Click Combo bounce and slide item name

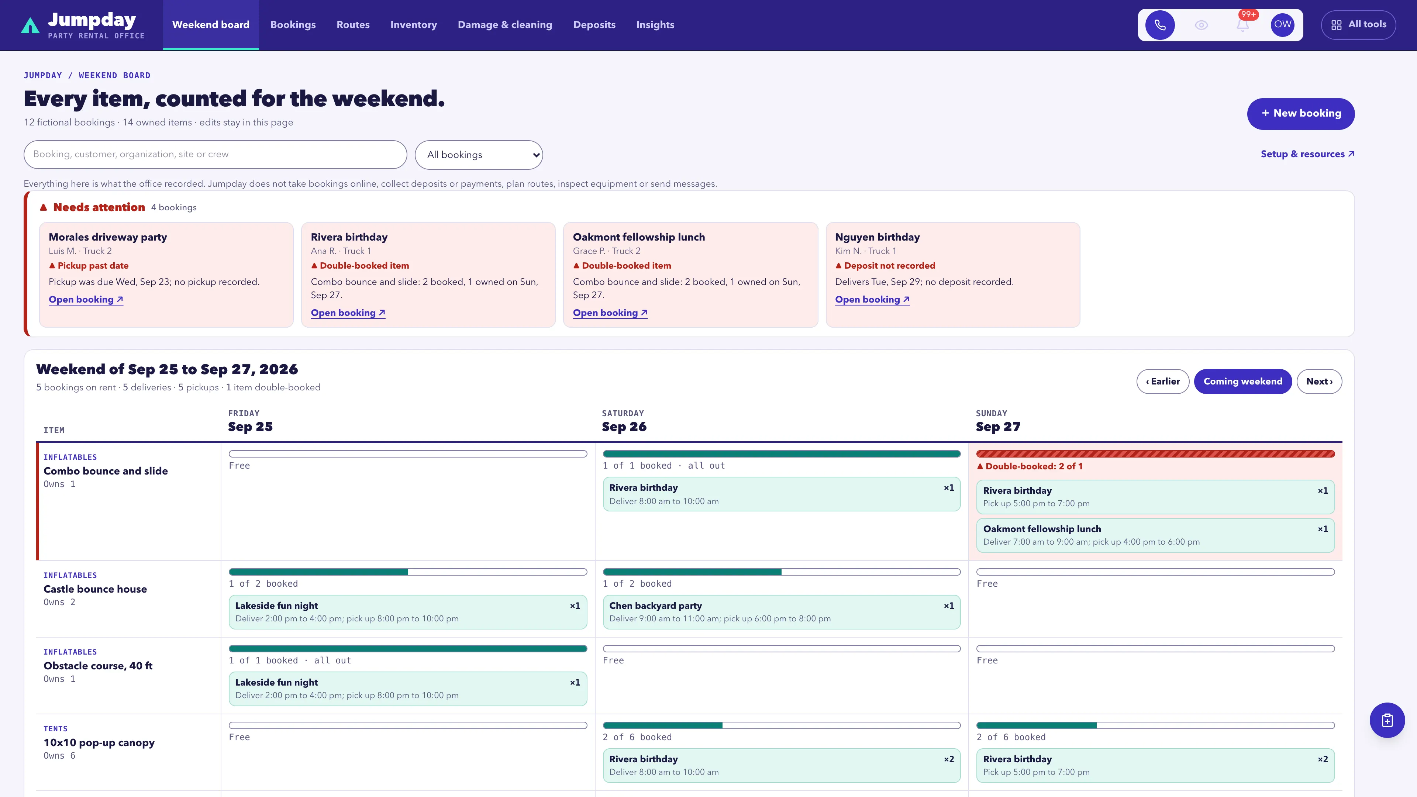coord(106,471)
